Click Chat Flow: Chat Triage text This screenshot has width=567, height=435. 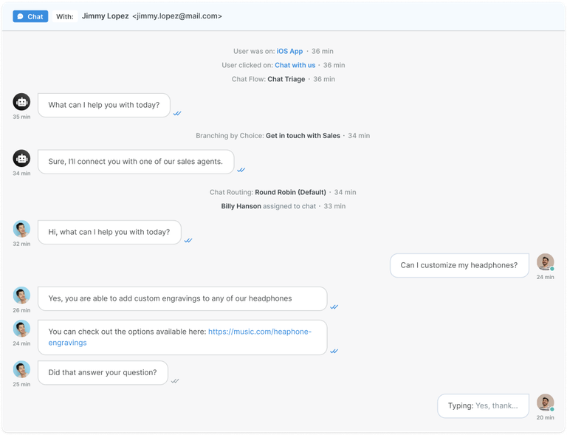[x=268, y=79]
